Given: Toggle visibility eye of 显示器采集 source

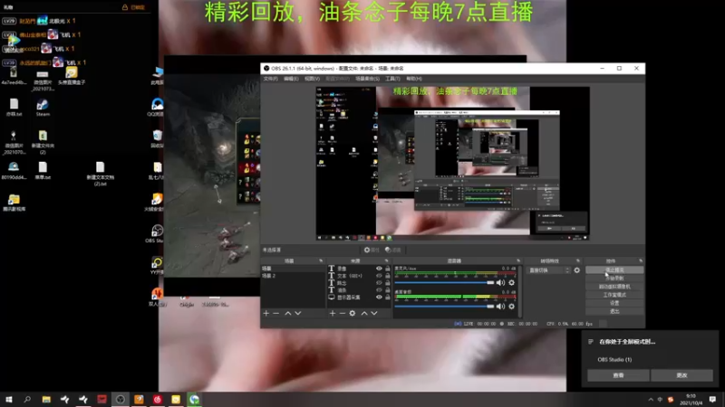Looking at the screenshot, I should [379, 298].
